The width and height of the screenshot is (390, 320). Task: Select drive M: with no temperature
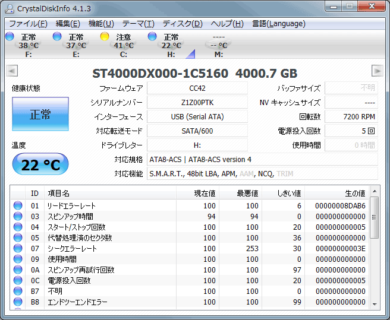click(x=218, y=45)
